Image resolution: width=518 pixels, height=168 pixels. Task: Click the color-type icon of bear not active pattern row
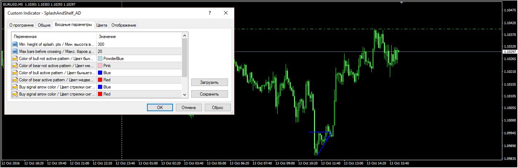15,66
